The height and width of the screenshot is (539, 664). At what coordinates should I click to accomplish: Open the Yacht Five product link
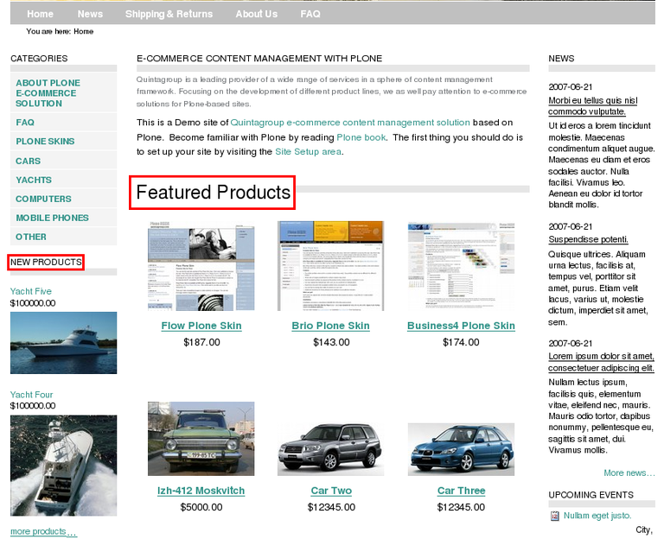point(31,291)
